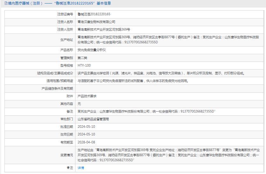
Task: Click the 注册人名称 label
Action: click(x=65, y=22)
